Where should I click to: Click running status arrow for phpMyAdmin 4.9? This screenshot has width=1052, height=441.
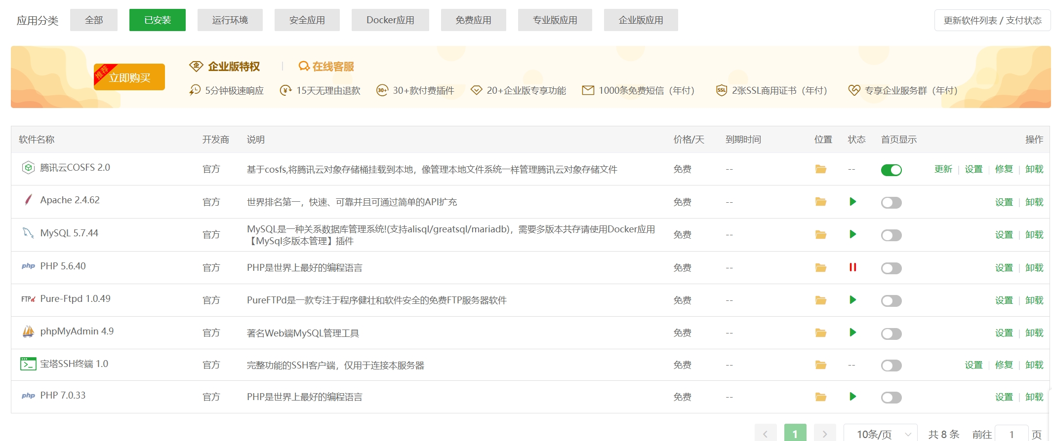[x=852, y=332]
